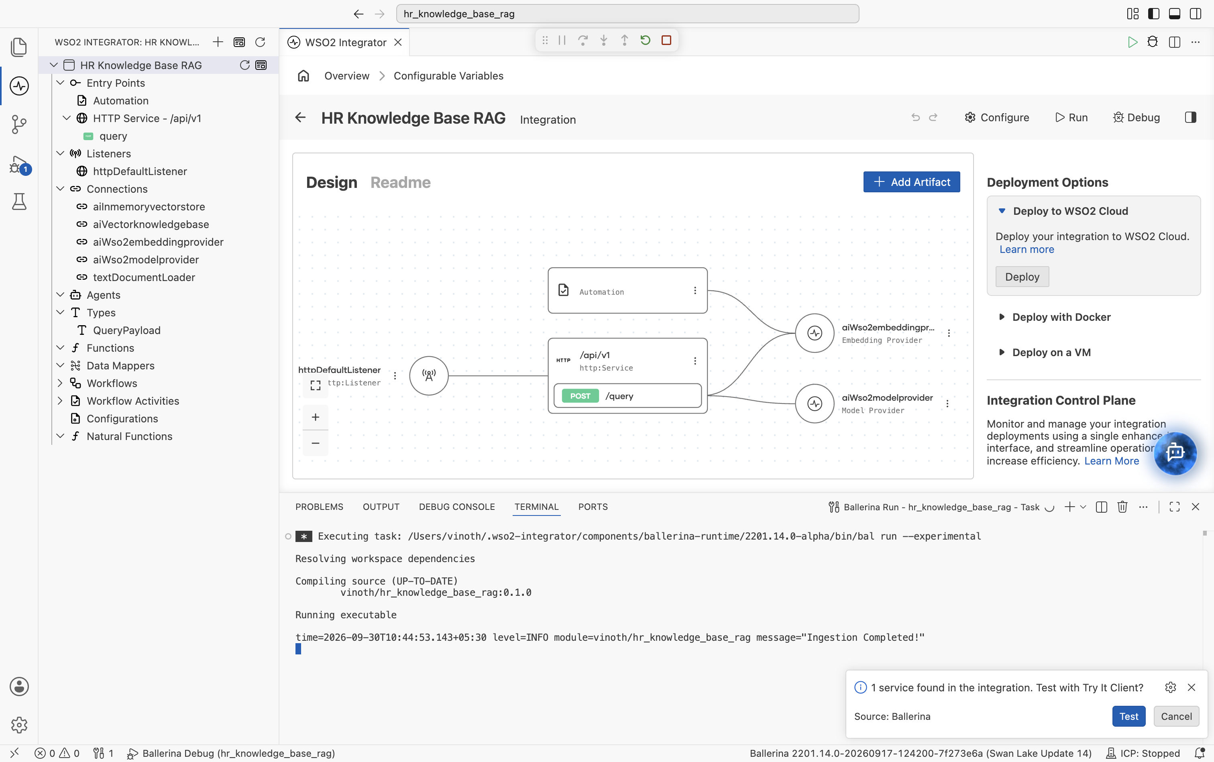Maximize the terminal panel size
The height and width of the screenshot is (762, 1214).
click(x=1175, y=507)
